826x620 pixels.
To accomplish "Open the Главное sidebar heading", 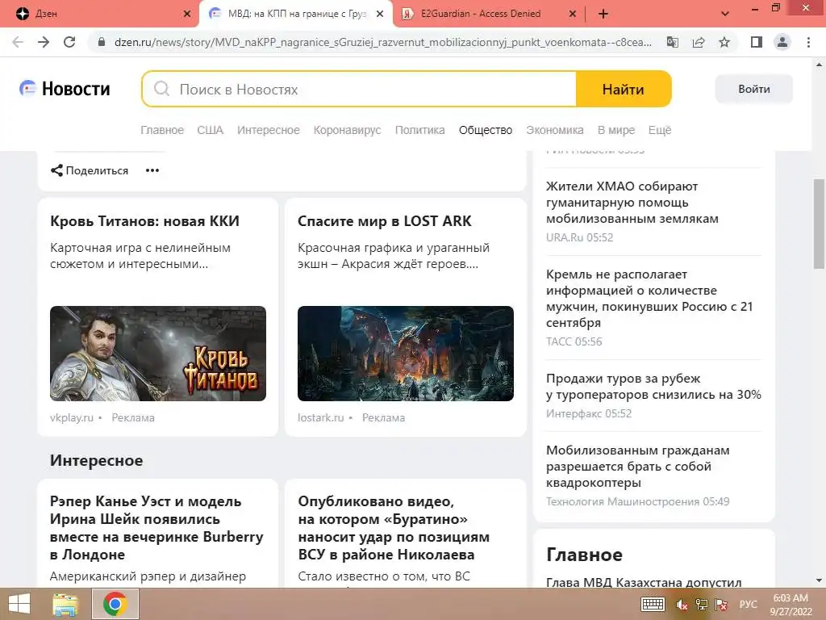I will (584, 555).
